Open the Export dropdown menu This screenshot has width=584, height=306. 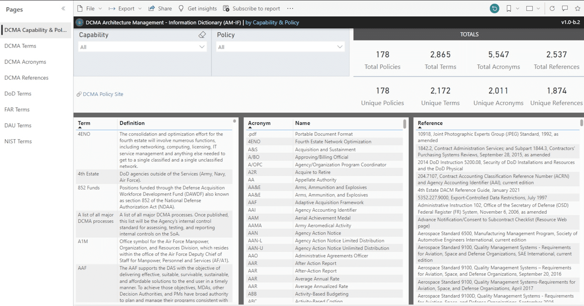click(125, 8)
